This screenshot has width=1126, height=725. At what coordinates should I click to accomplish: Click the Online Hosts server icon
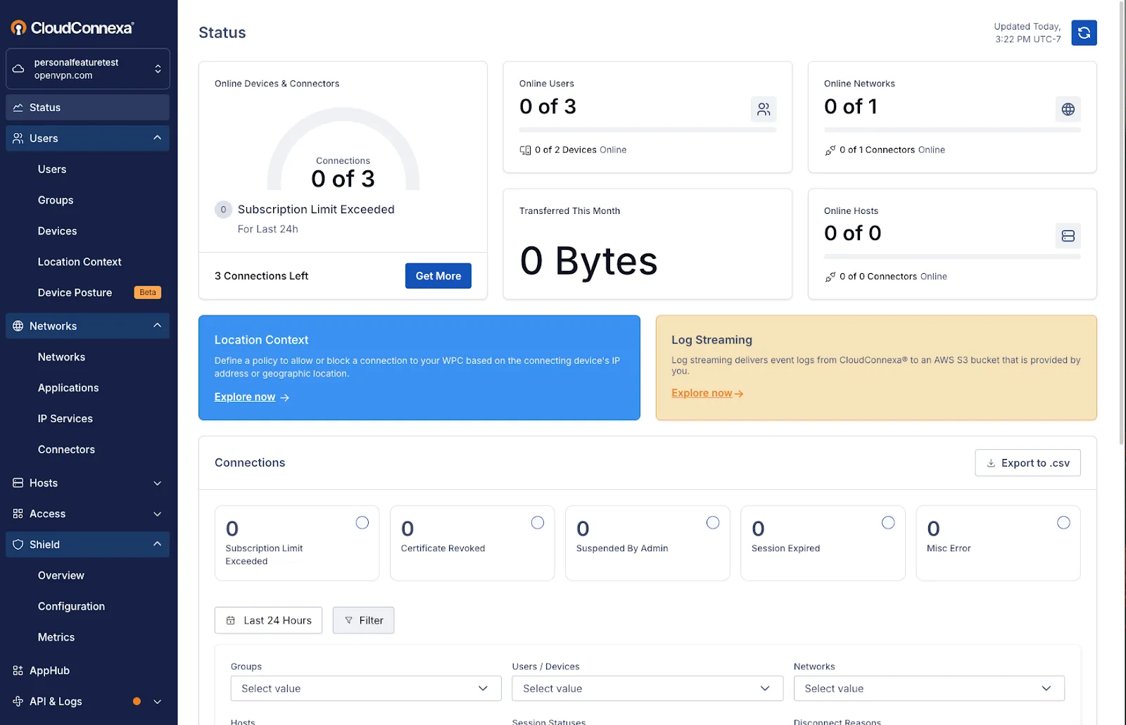pyautogui.click(x=1068, y=236)
